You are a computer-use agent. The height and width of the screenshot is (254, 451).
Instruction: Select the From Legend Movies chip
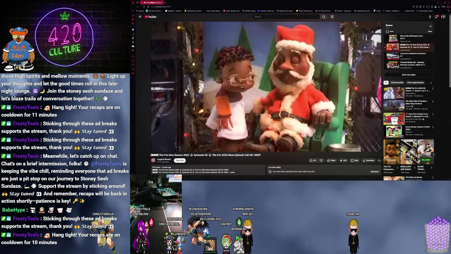(x=415, y=83)
